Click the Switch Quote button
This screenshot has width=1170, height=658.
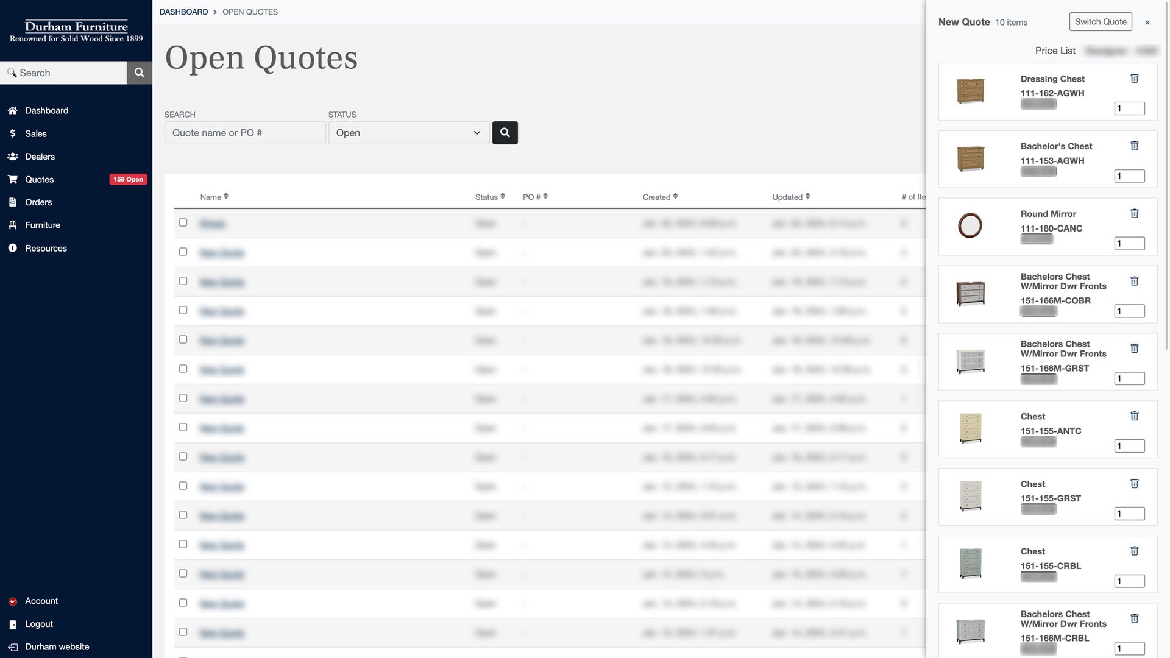[x=1100, y=21]
